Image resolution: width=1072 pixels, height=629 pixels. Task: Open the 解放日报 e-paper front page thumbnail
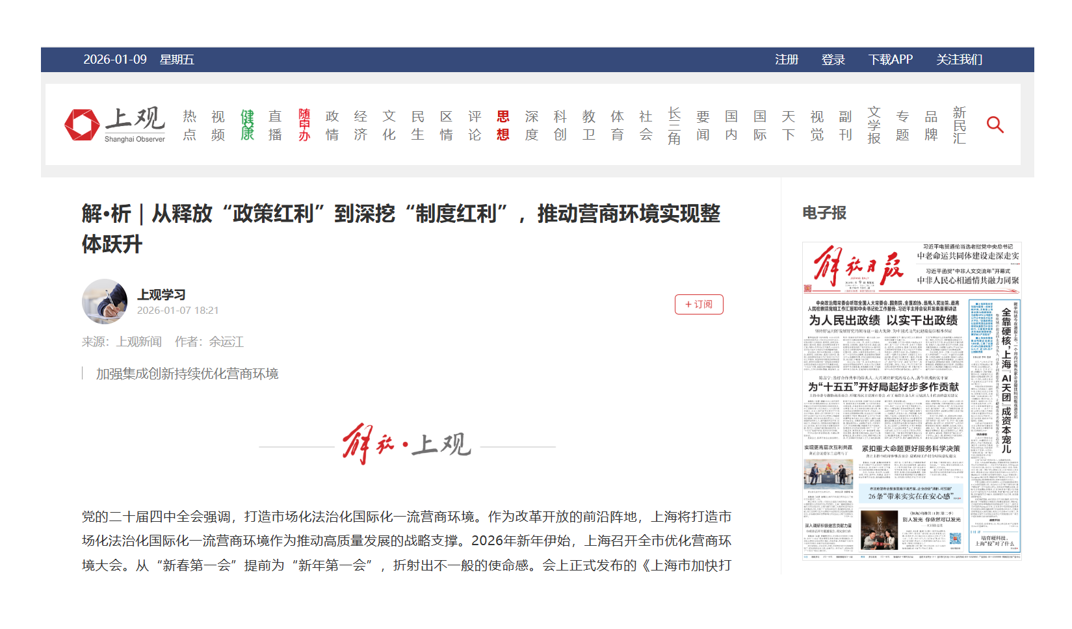click(911, 400)
